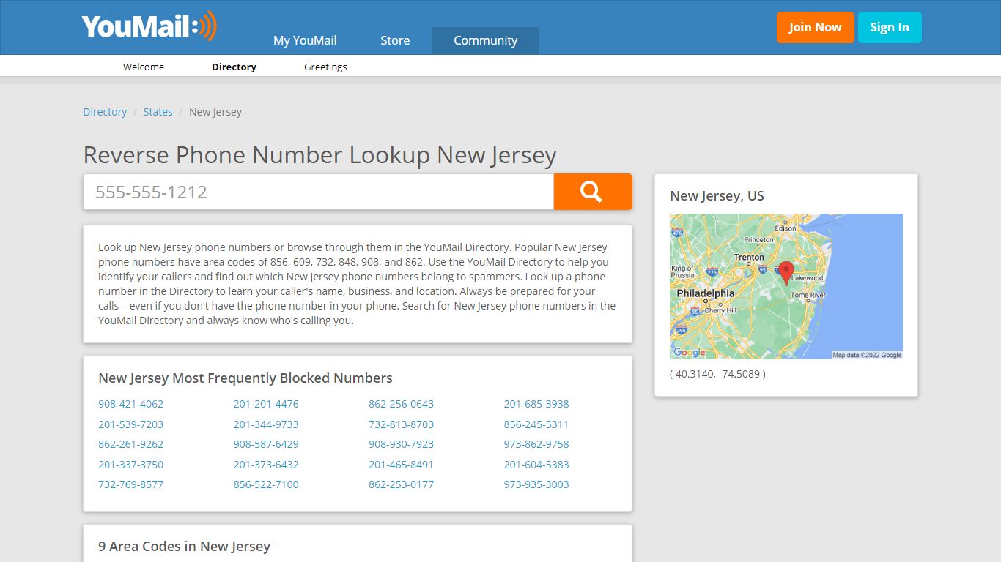Open number 856-245-5311
This screenshot has width=1001, height=562.
(536, 424)
